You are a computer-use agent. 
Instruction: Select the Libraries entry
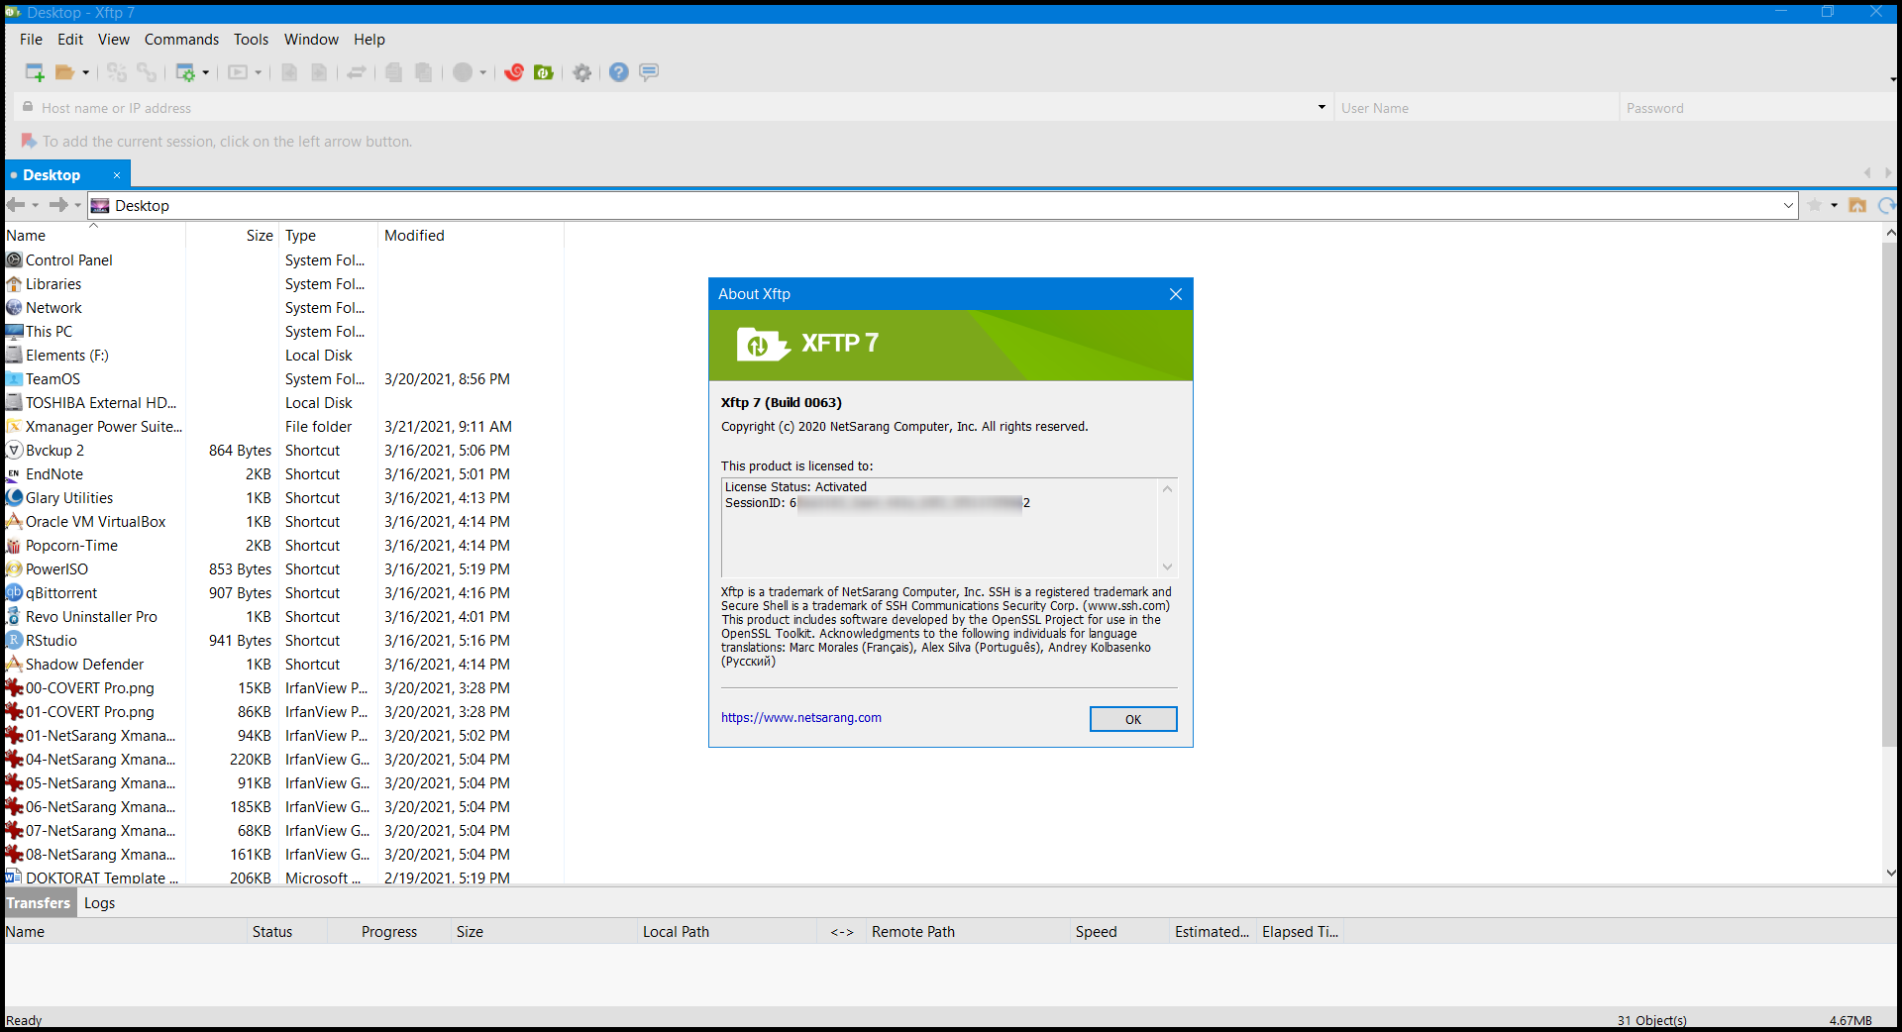[x=53, y=284]
